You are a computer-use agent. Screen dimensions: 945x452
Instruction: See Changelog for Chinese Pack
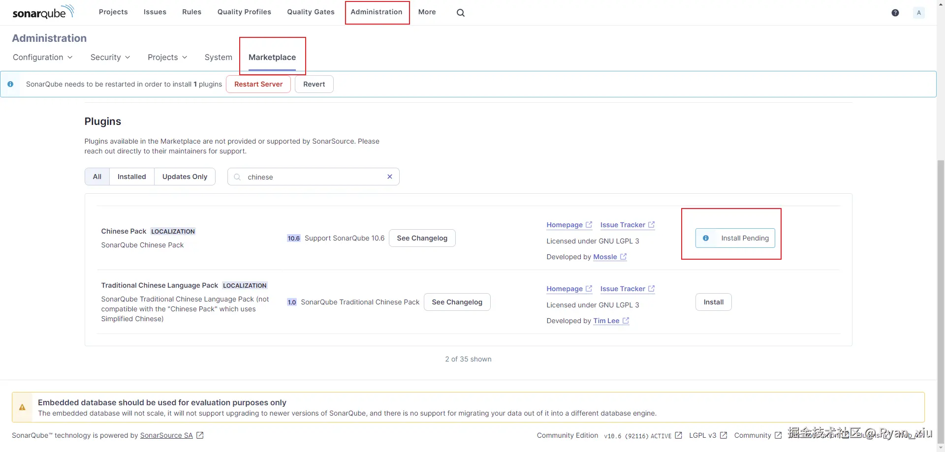pyautogui.click(x=422, y=238)
